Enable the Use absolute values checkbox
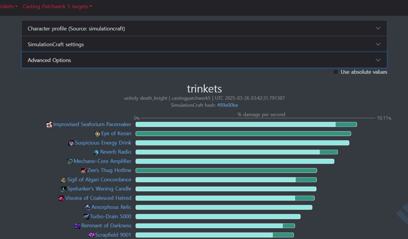Image resolution: width=408 pixels, height=239 pixels. click(x=336, y=72)
